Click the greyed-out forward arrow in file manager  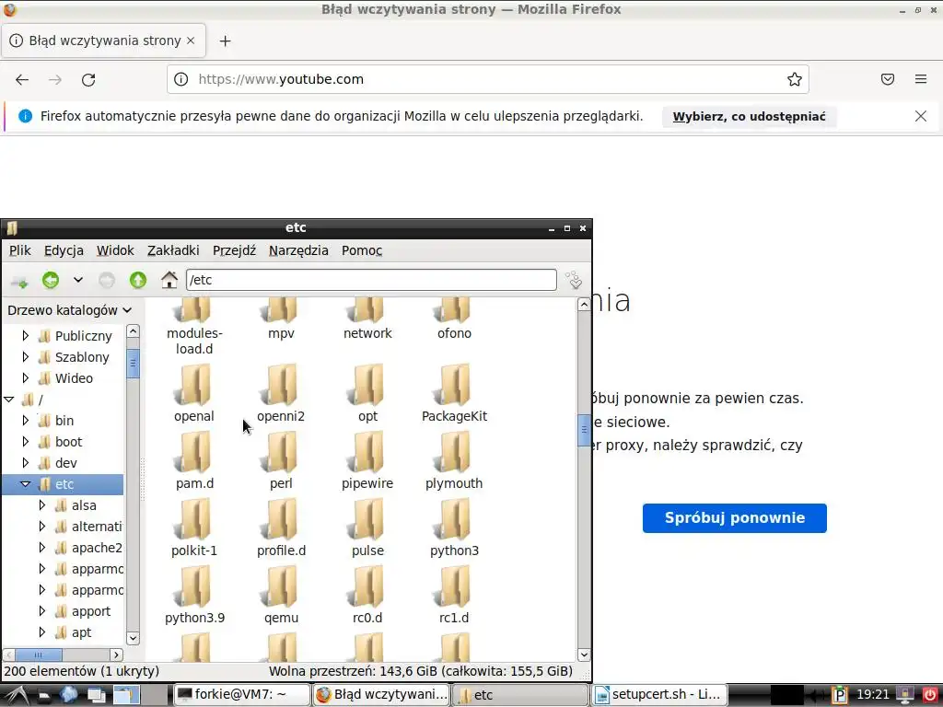click(107, 280)
